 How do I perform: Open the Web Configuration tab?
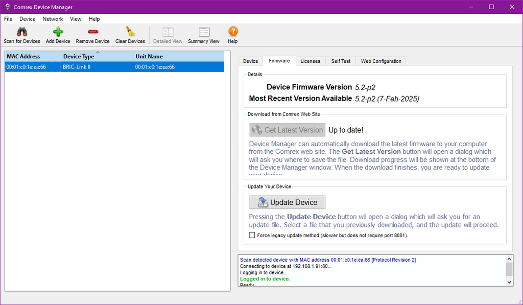click(381, 61)
